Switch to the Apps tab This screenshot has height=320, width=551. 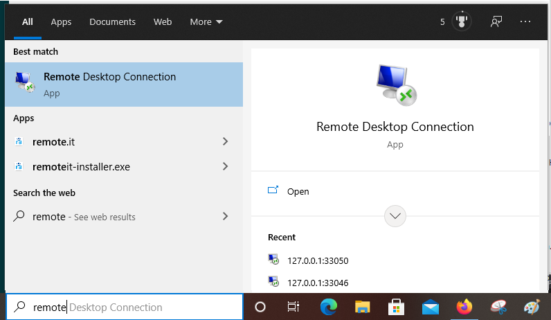(x=61, y=21)
